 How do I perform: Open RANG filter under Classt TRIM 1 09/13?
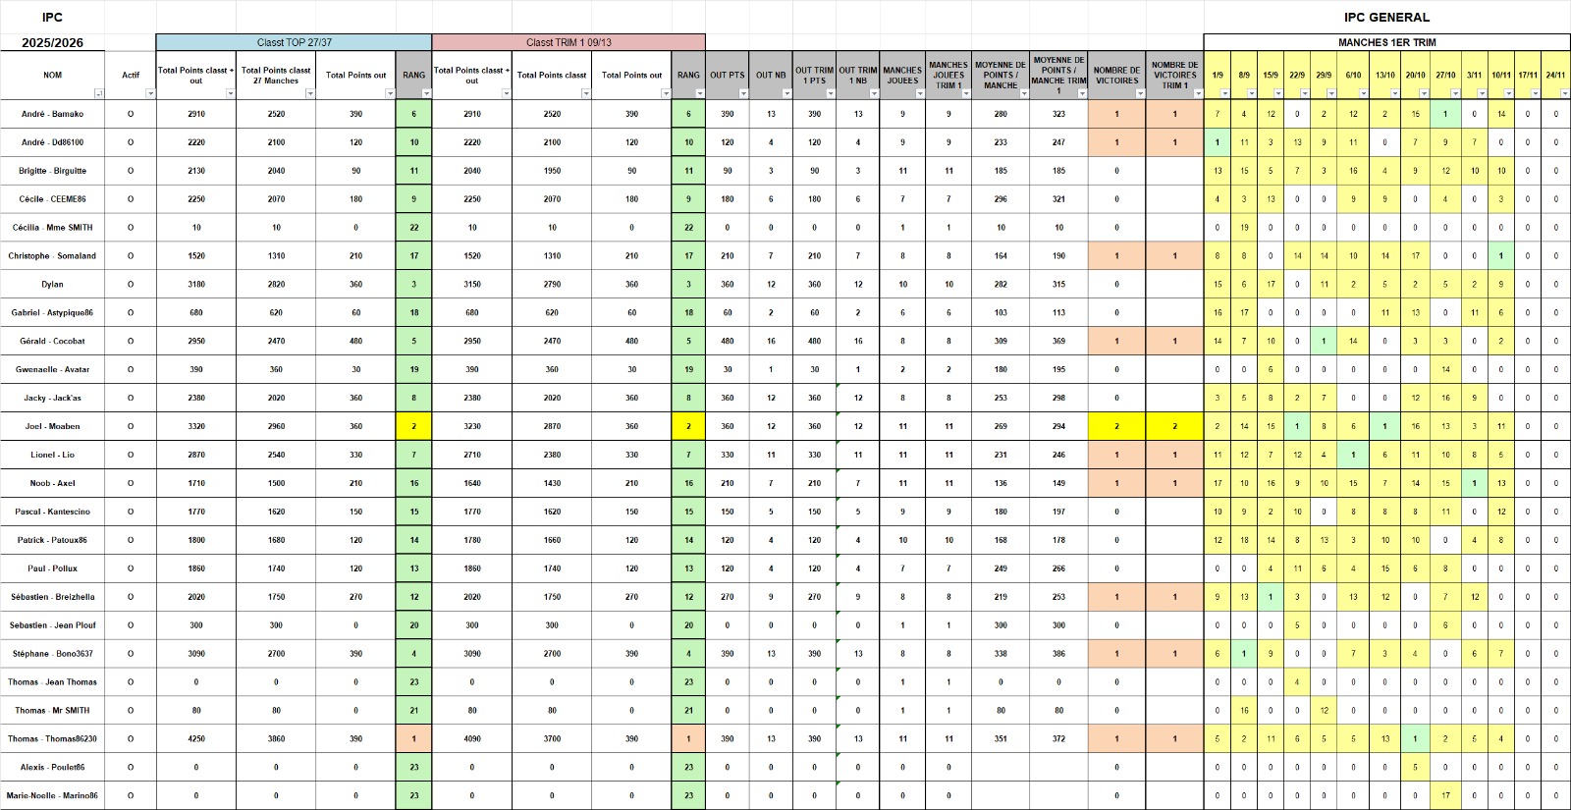click(700, 93)
